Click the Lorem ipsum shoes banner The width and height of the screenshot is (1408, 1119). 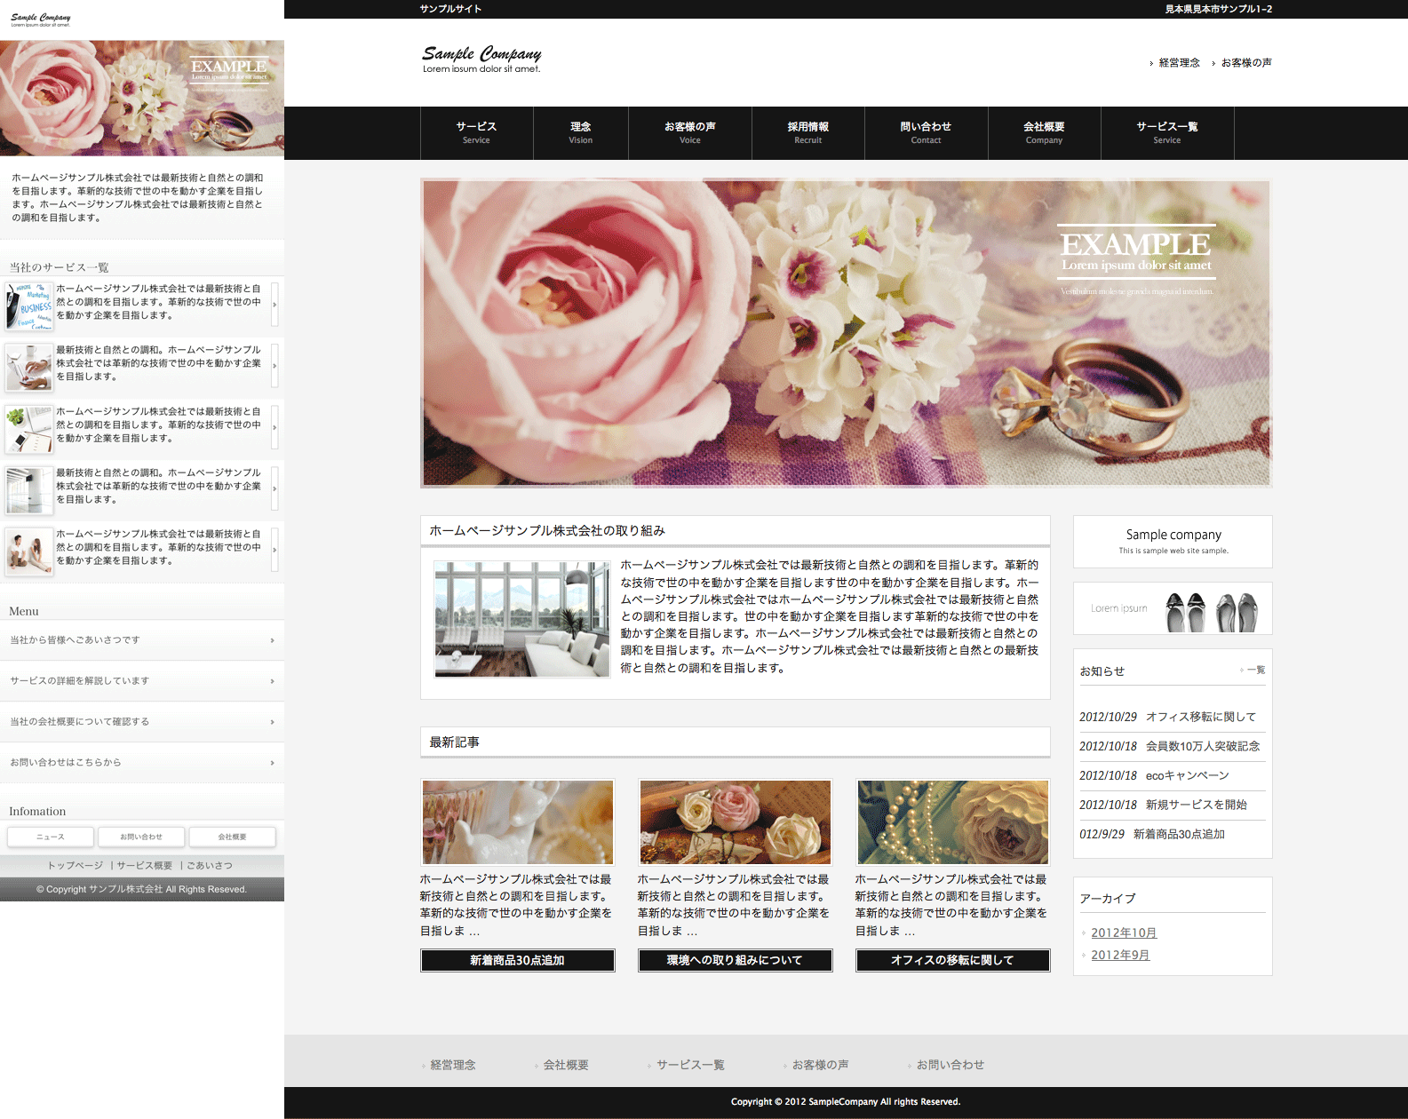(1173, 609)
